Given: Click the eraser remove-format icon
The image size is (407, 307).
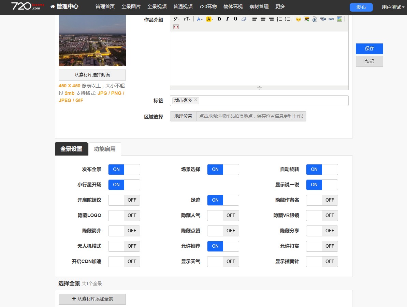Looking at the screenshot, I should [x=244, y=19].
